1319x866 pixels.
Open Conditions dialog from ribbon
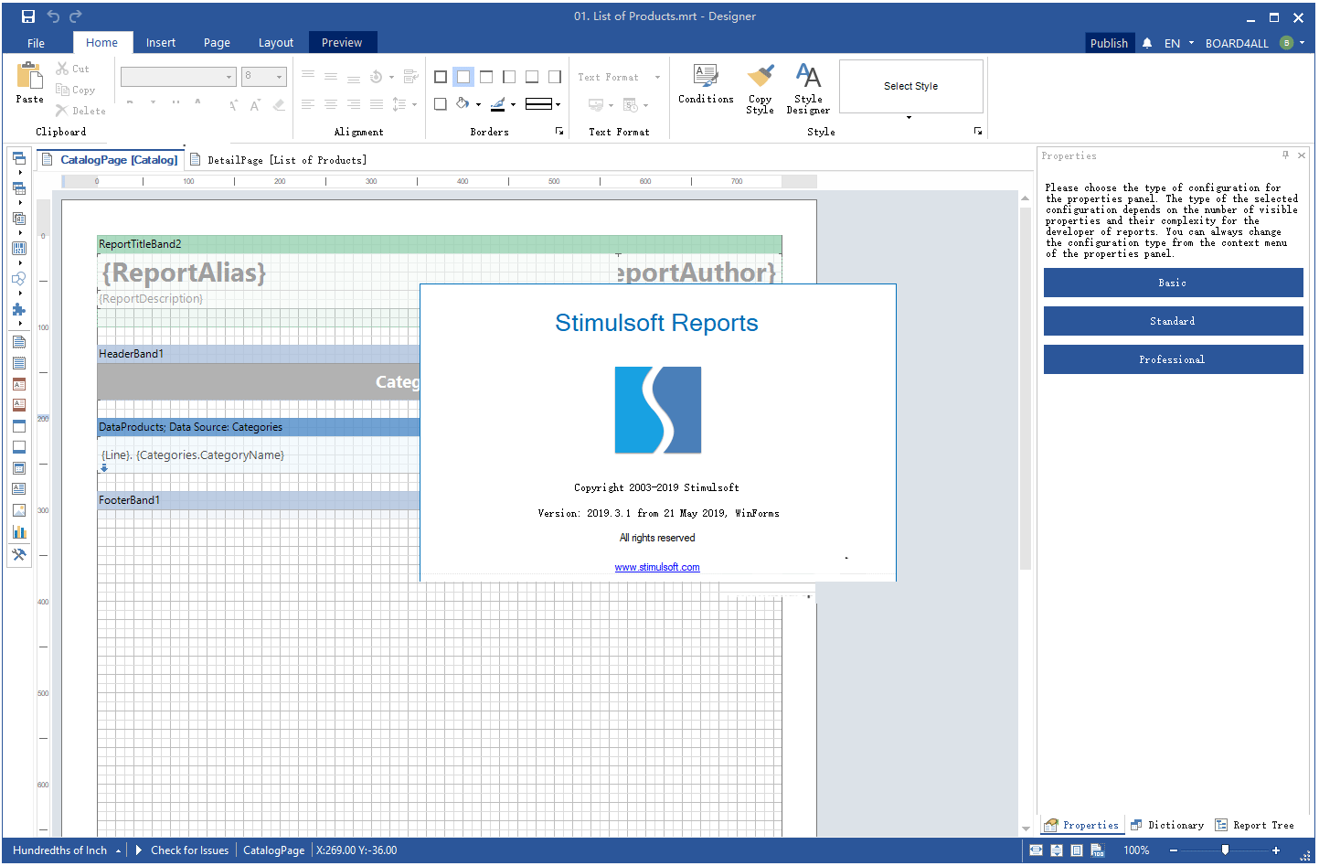706,83
